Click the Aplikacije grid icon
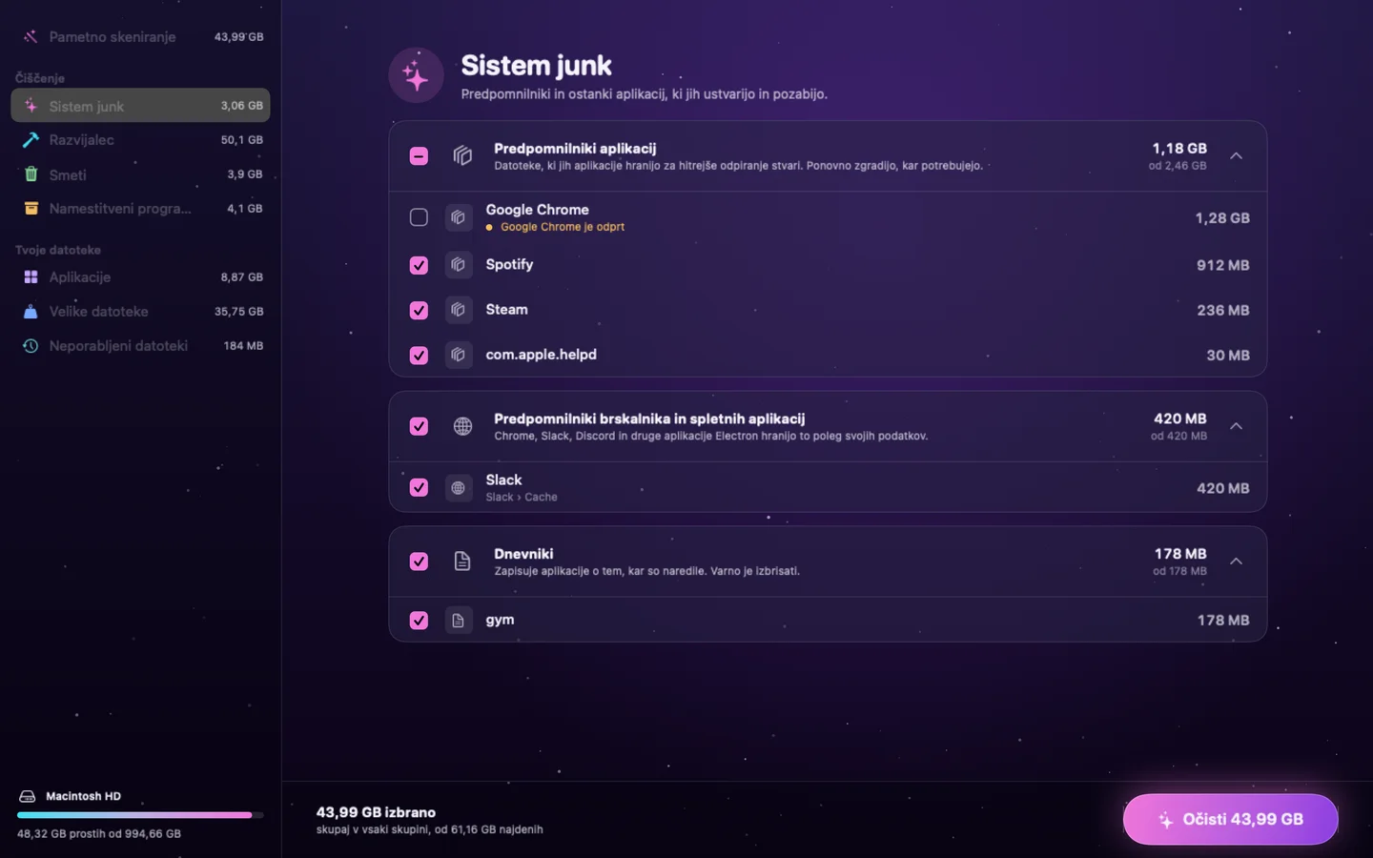Screen dimensions: 1373x858 [x=31, y=277]
